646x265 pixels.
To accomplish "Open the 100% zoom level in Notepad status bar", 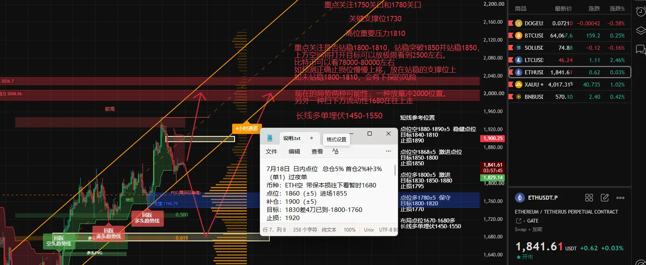I will 349,230.
